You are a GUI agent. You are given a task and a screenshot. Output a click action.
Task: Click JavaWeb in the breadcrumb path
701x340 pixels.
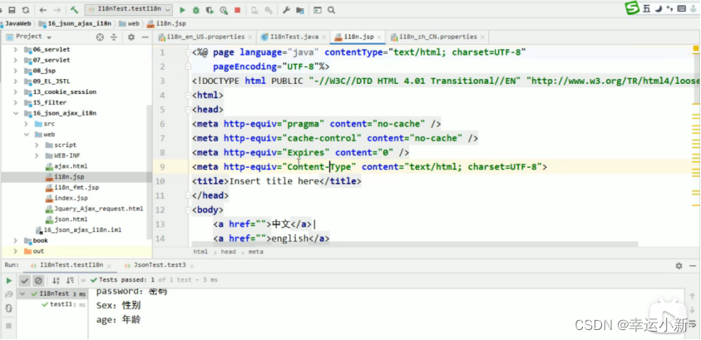pos(17,23)
